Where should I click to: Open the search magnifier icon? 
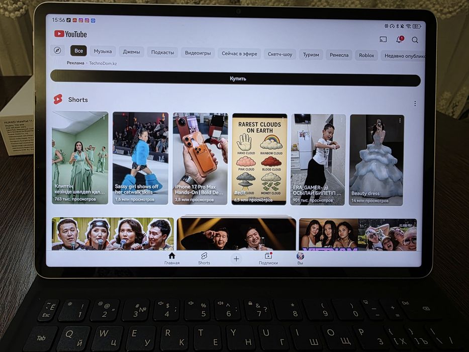click(x=415, y=40)
